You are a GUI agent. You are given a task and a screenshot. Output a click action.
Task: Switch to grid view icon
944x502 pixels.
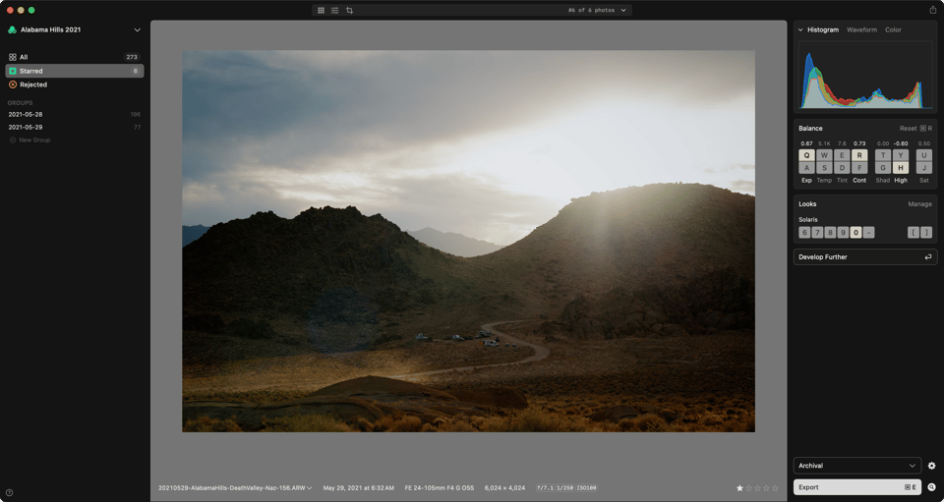click(x=321, y=10)
